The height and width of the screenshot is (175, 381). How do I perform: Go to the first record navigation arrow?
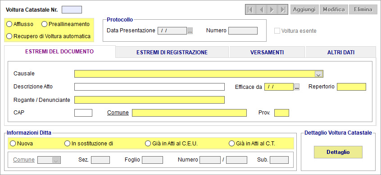(250, 10)
